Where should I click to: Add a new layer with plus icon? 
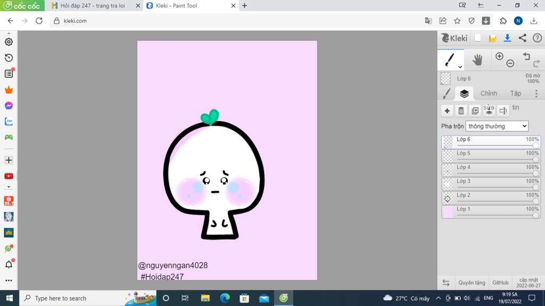pyautogui.click(x=447, y=110)
